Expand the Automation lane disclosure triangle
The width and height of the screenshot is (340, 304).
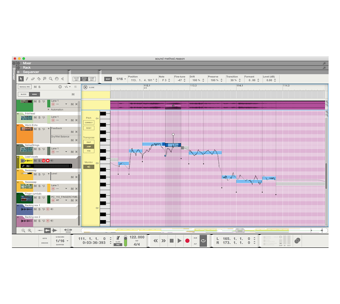(48, 109)
